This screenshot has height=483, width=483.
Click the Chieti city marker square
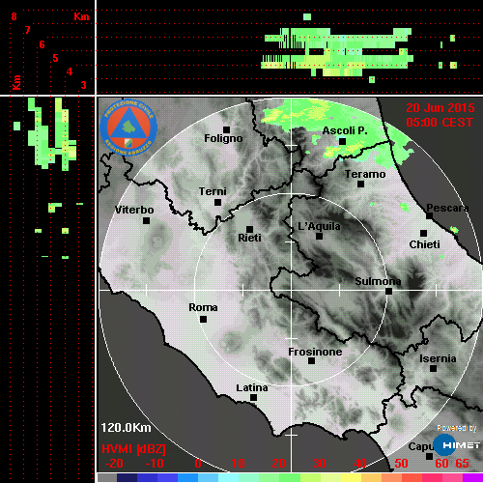pyautogui.click(x=423, y=233)
